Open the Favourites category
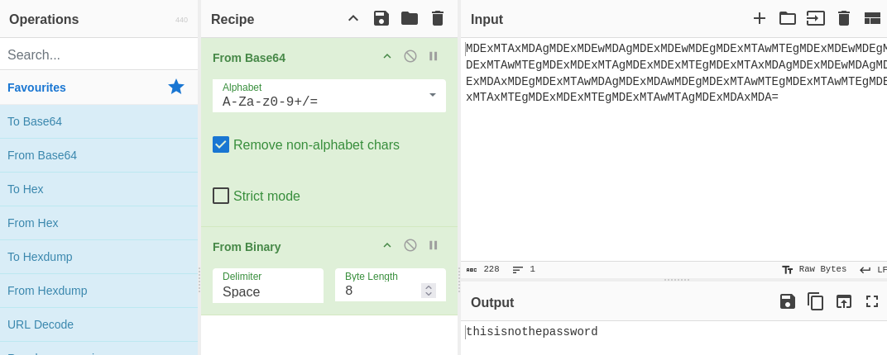This screenshot has width=887, height=355. coord(36,88)
